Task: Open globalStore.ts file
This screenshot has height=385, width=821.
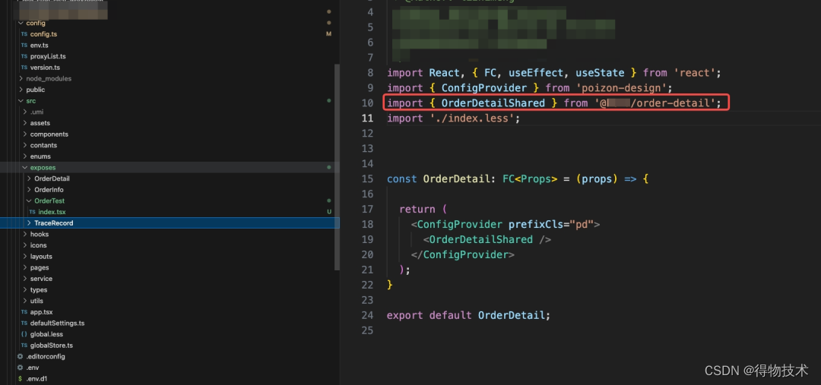Action: click(x=52, y=346)
